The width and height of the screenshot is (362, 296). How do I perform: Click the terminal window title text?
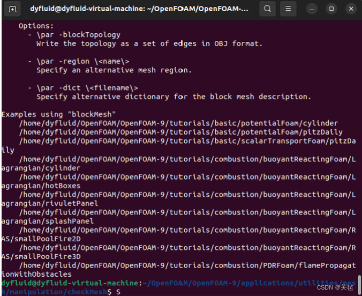tap(139, 9)
